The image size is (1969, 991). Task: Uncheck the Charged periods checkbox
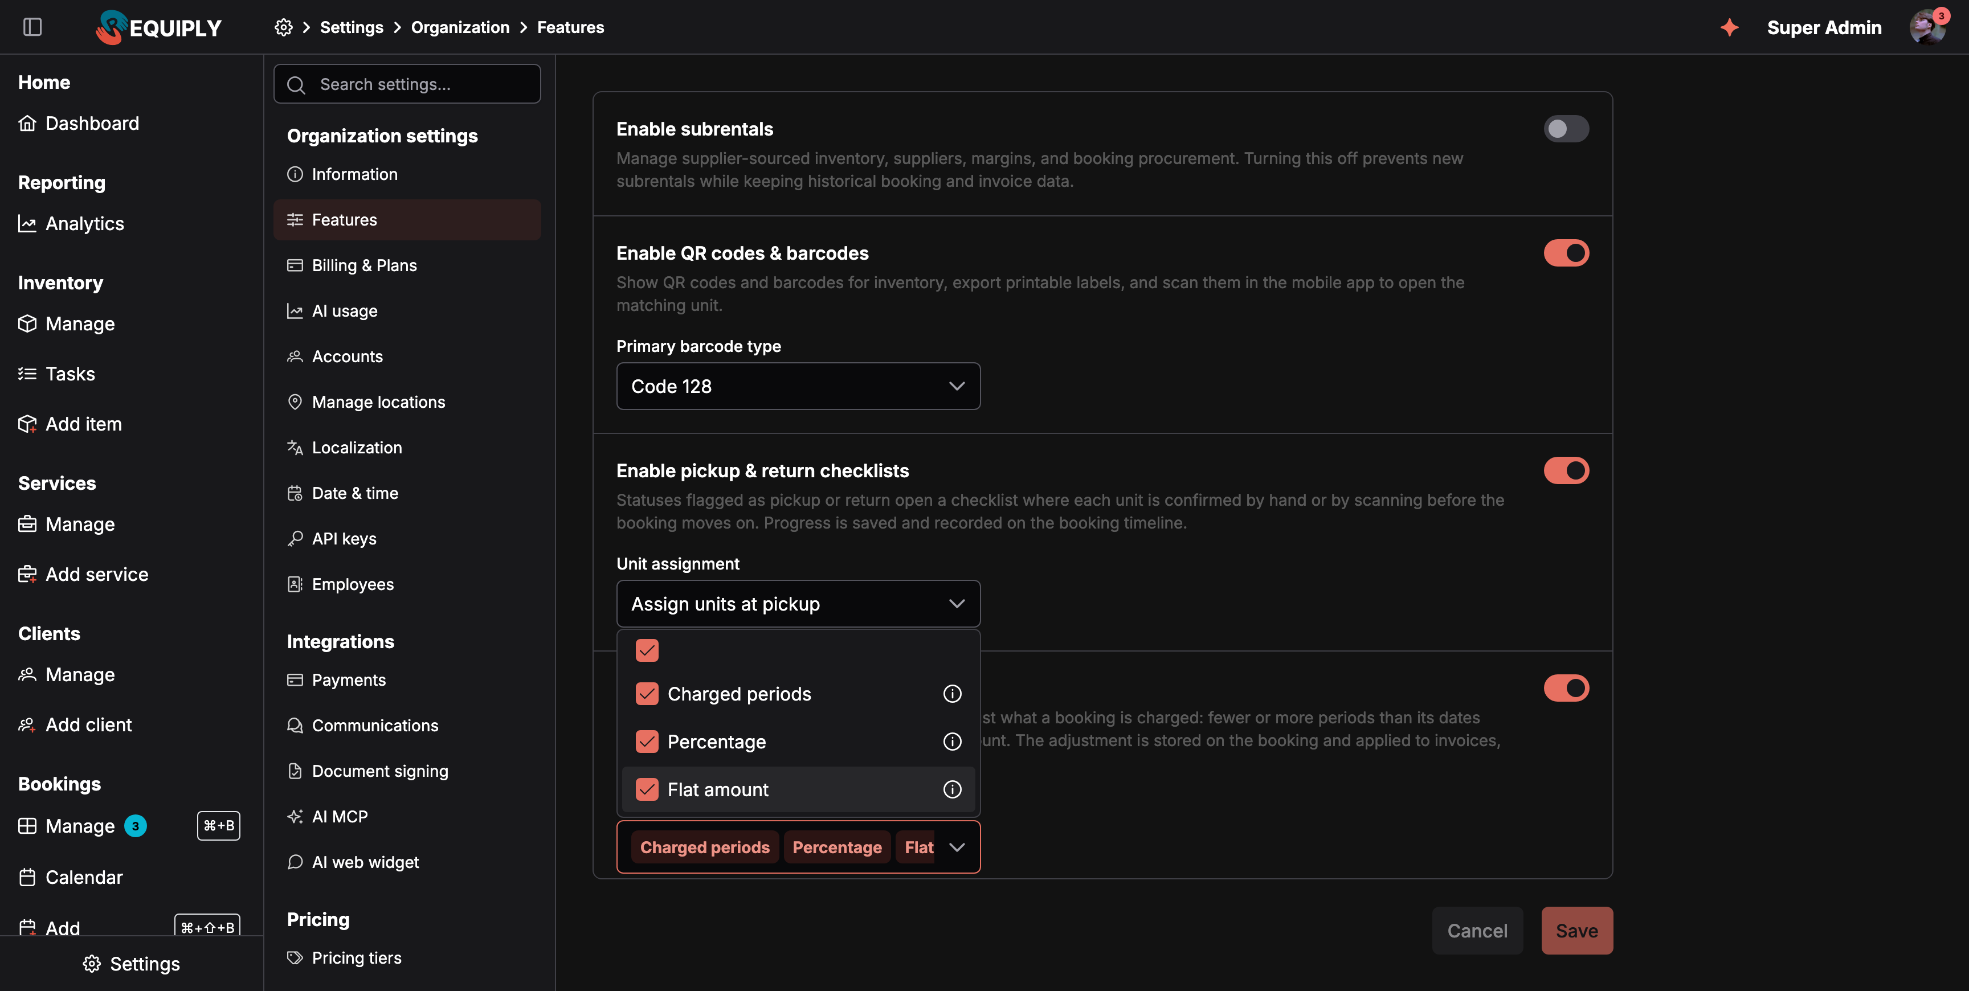tap(647, 694)
